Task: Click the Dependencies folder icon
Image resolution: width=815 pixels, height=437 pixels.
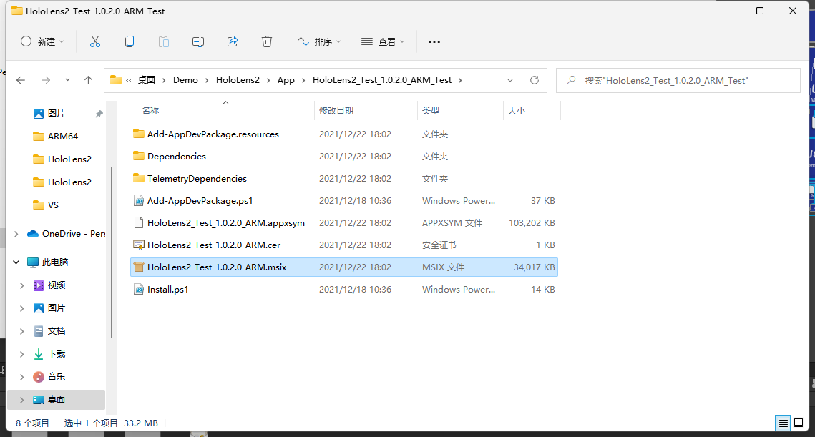Action: (138, 157)
